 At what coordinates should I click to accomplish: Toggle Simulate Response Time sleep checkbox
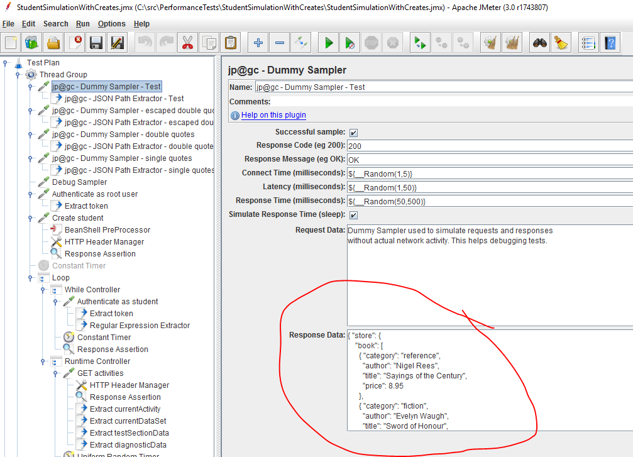click(354, 215)
